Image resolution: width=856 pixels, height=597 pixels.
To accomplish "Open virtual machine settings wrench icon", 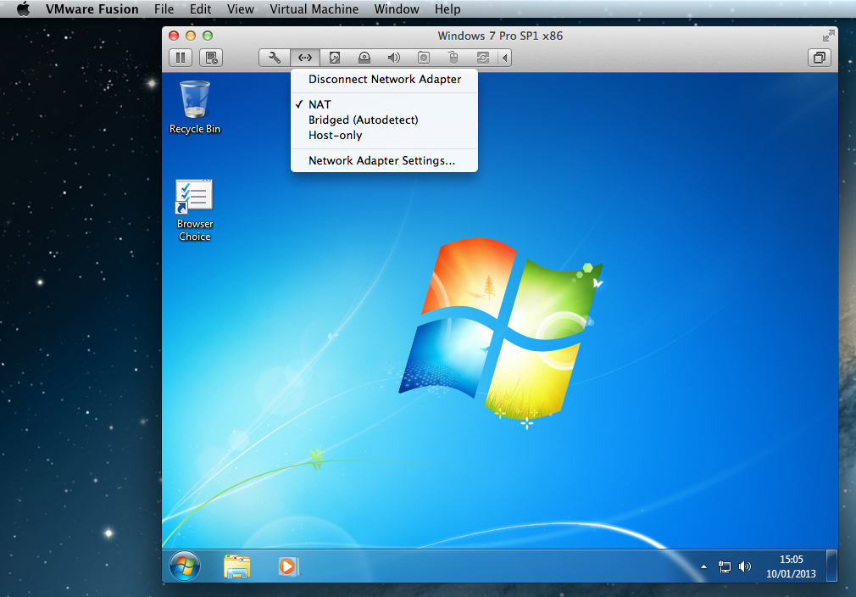I will tap(275, 58).
